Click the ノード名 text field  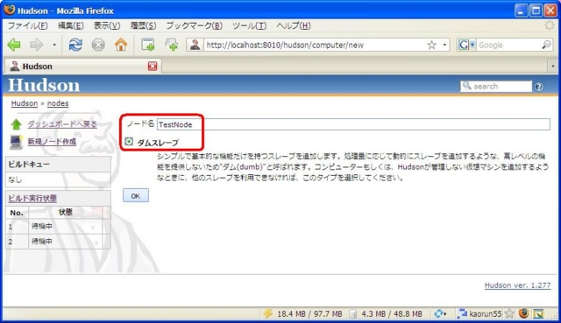(353, 124)
